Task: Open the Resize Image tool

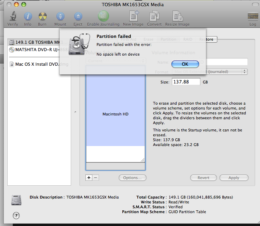Action: click(x=177, y=16)
